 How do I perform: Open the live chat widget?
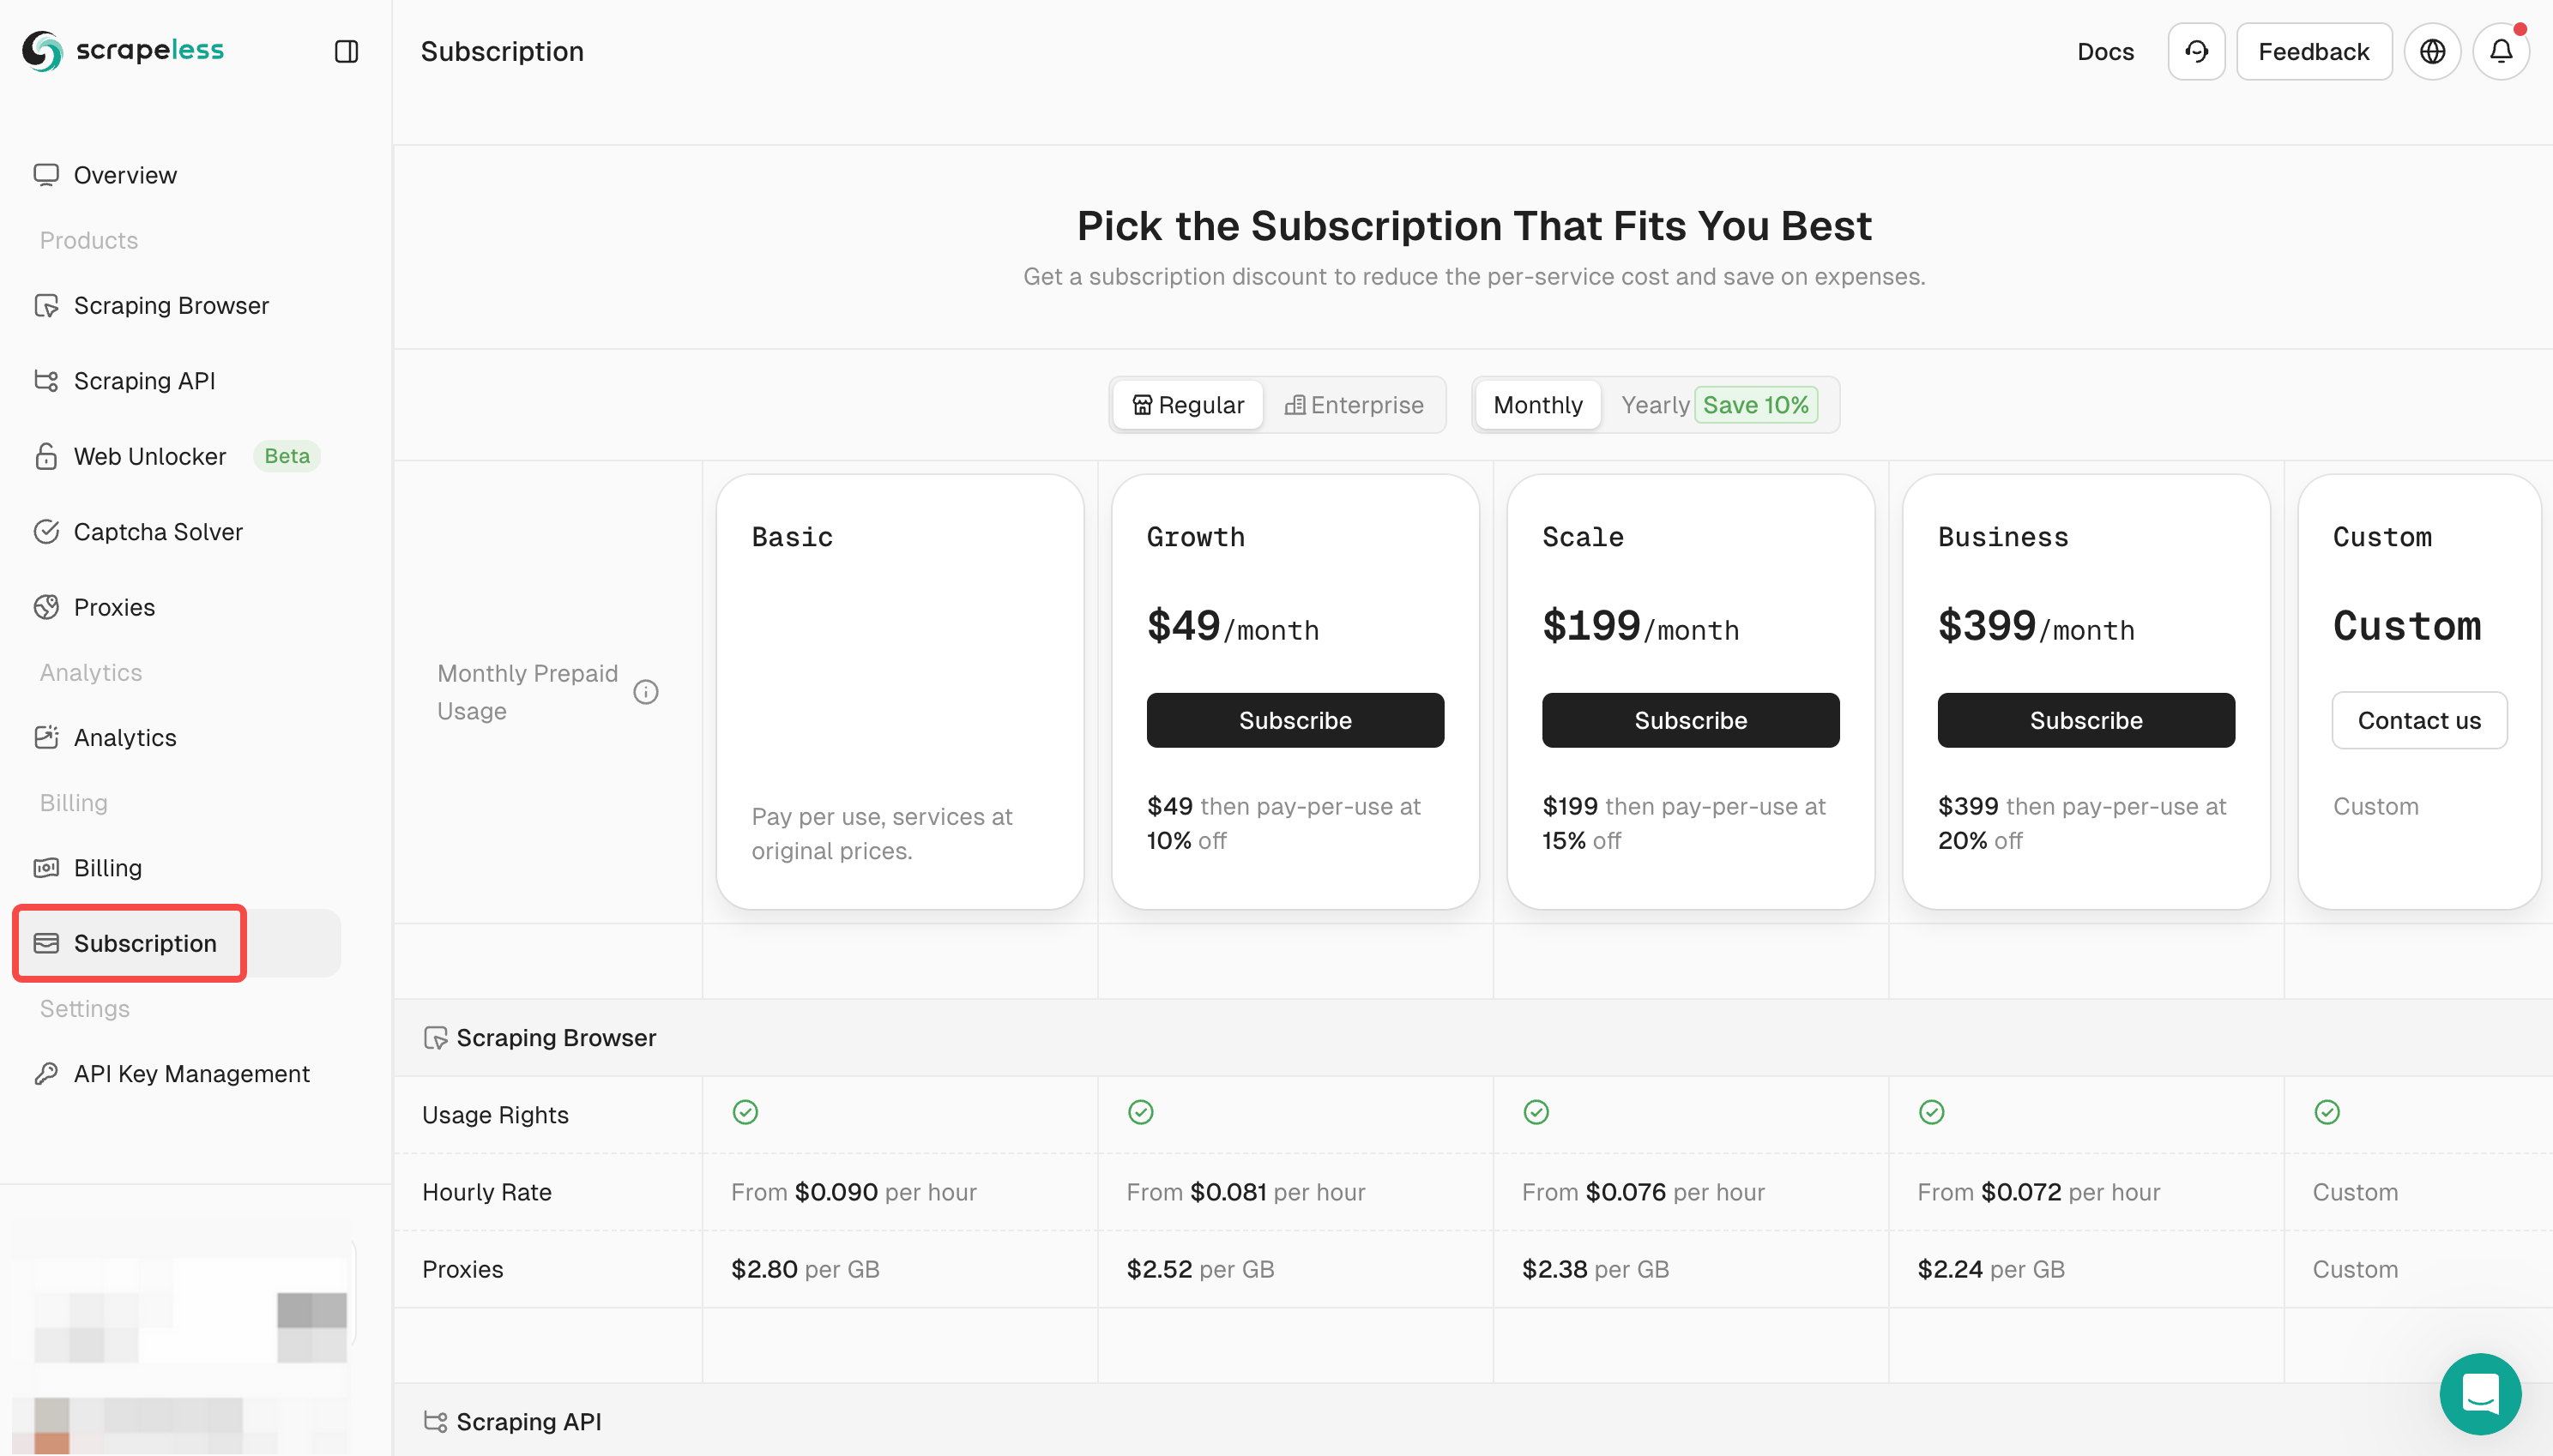tap(2479, 1393)
